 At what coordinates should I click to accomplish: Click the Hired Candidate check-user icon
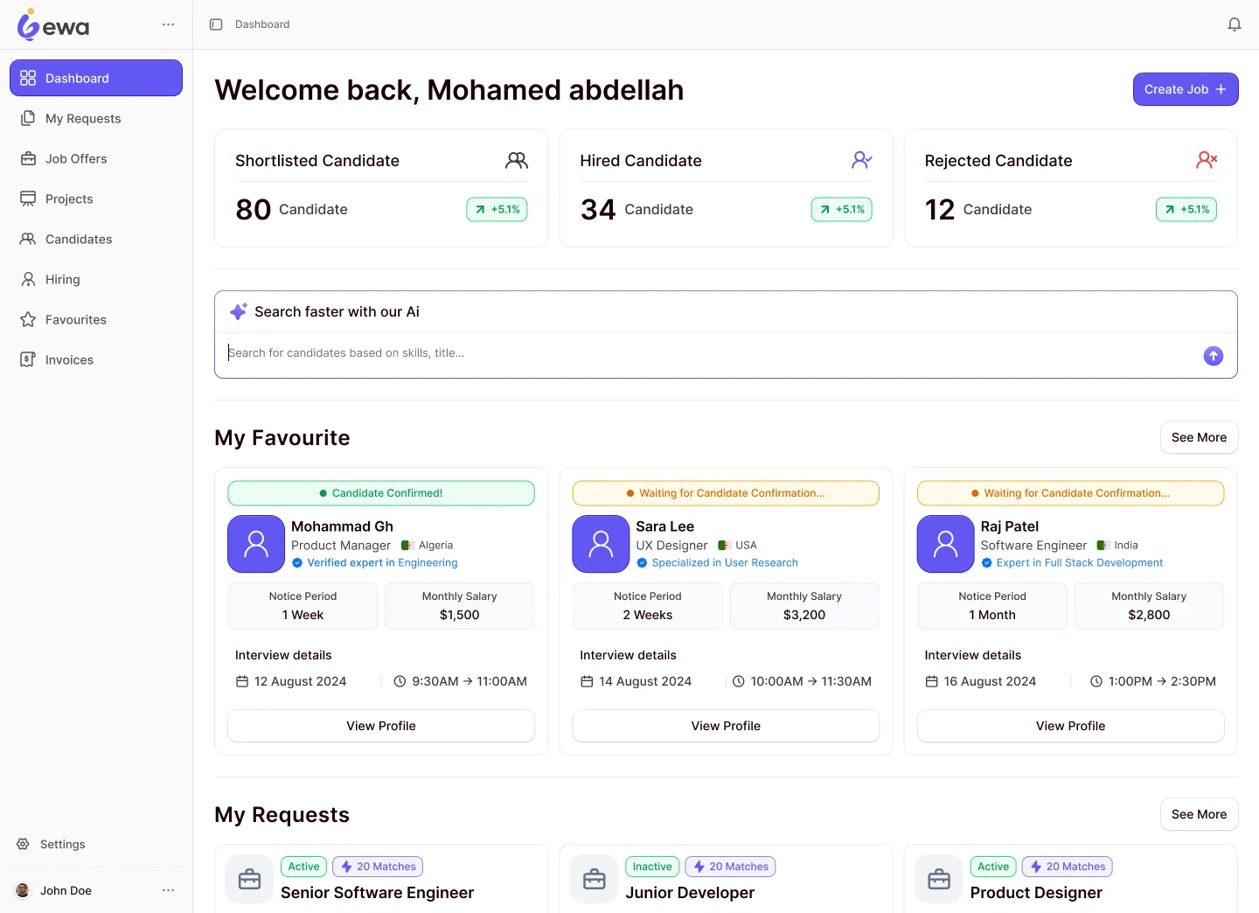pos(862,160)
